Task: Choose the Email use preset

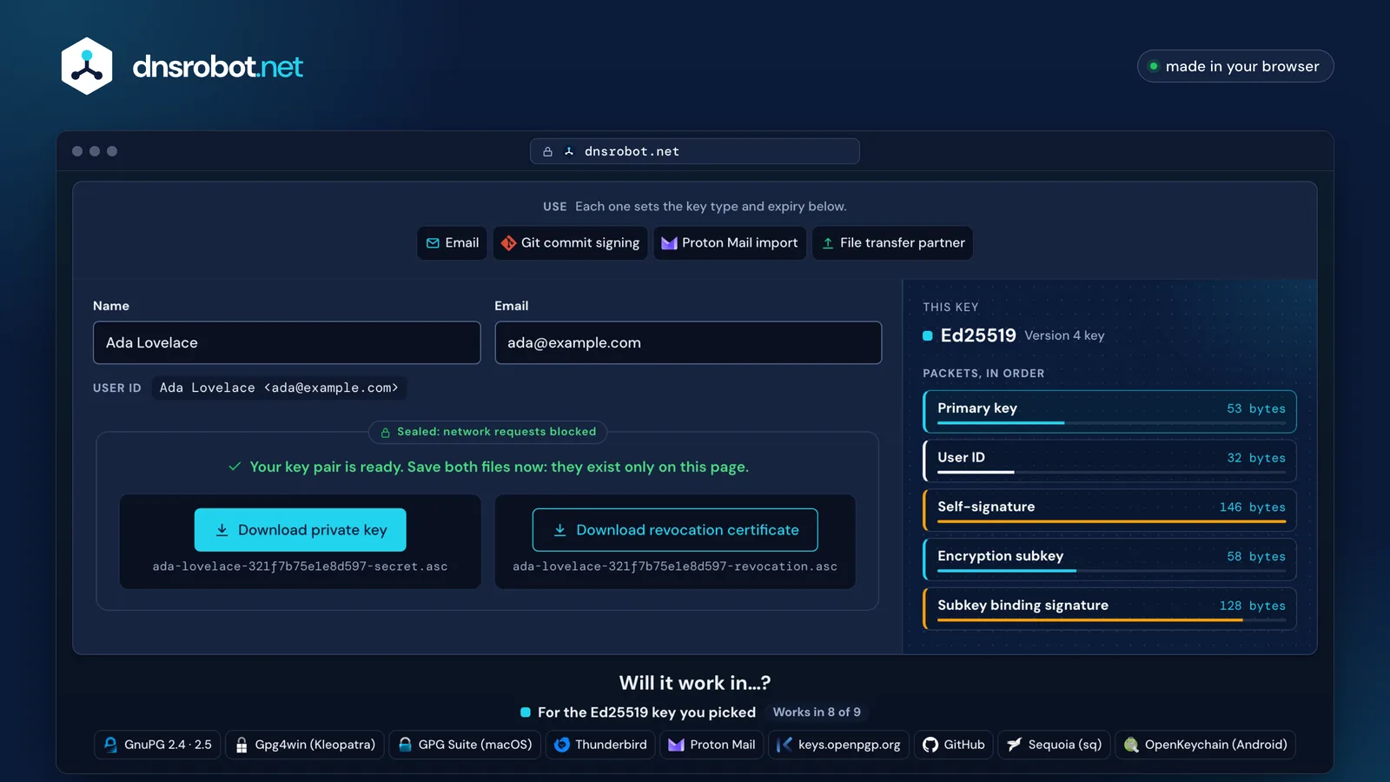Action: (x=452, y=243)
